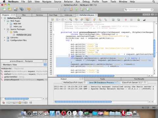Collapse the Web Pages tree node
Image resolution: width=158 pixels, height=118 pixels.
[x=5, y=21]
